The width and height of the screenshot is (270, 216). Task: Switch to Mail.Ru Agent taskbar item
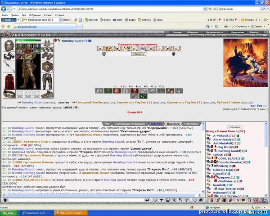point(71,213)
